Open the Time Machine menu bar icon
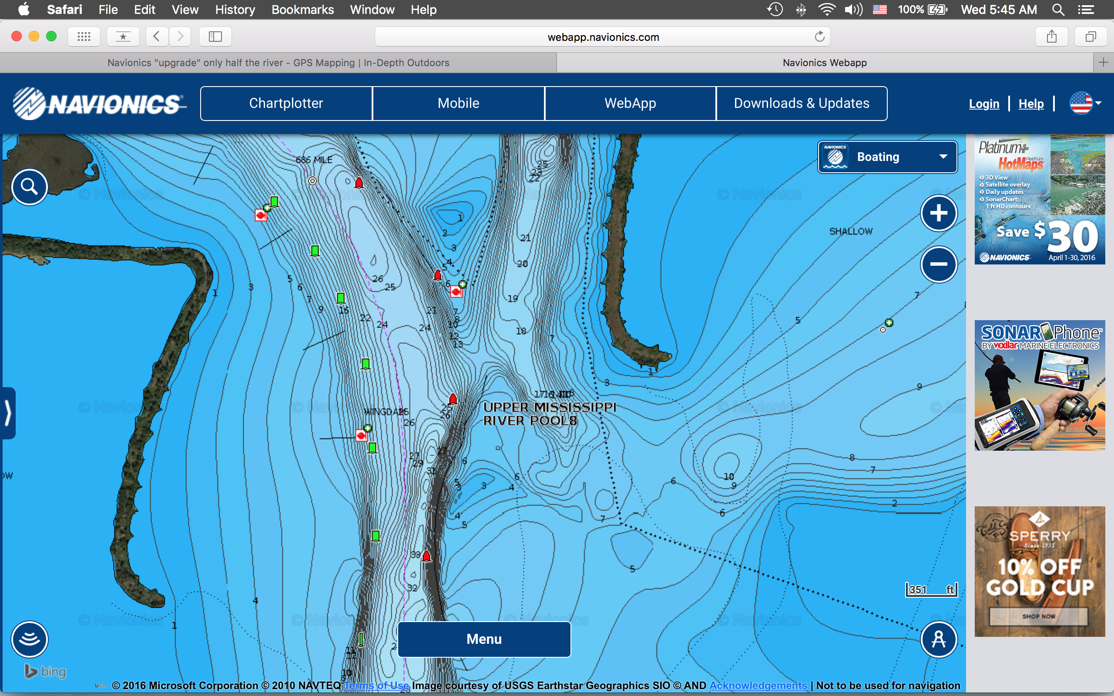Image resolution: width=1114 pixels, height=696 pixels. pyautogui.click(x=775, y=10)
